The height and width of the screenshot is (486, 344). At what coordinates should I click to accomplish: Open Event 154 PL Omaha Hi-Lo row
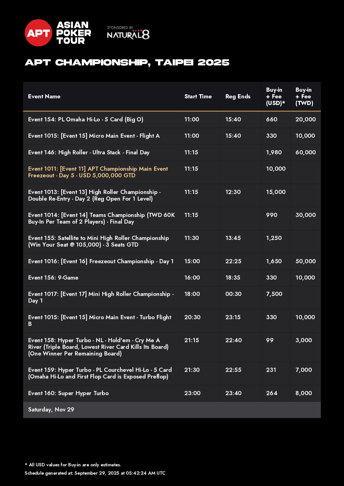86,119
